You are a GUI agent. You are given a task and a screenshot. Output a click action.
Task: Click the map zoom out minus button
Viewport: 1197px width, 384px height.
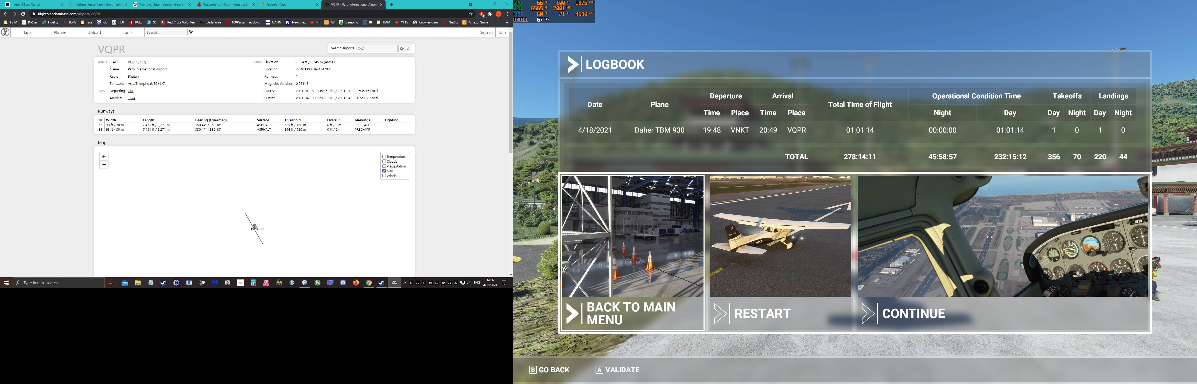coord(104,165)
